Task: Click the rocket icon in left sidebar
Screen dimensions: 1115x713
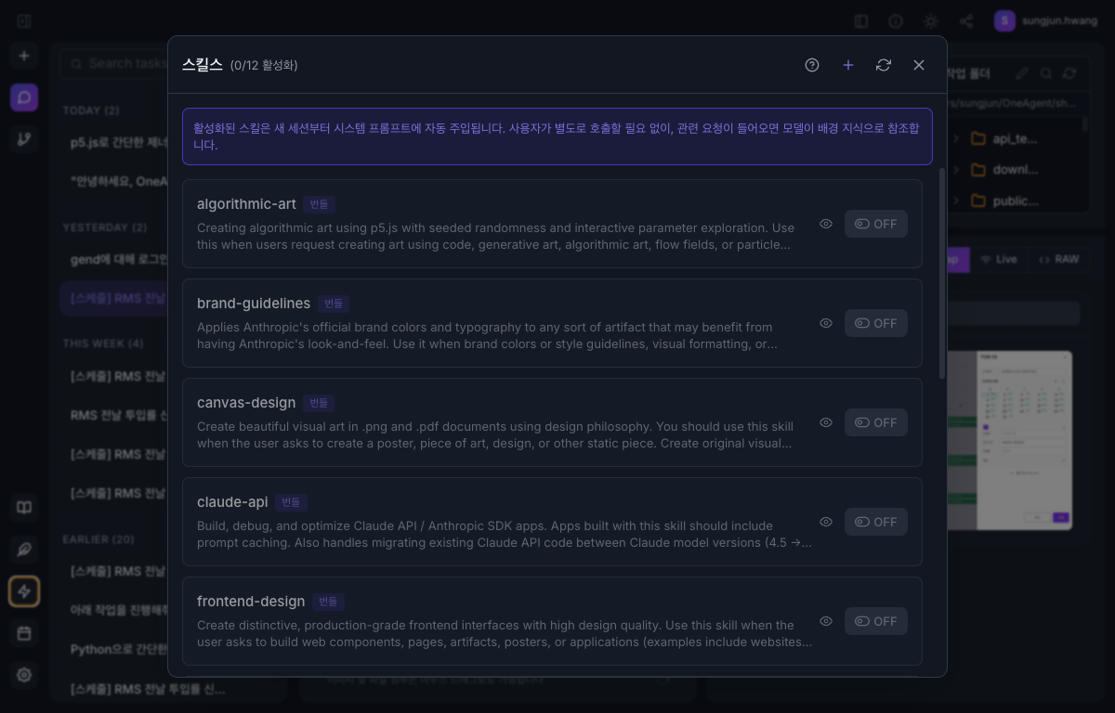Action: 24,550
